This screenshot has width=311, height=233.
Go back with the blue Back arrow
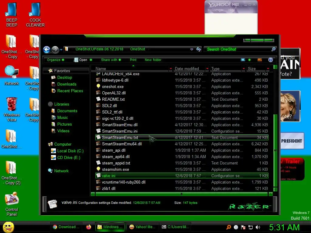point(46,49)
